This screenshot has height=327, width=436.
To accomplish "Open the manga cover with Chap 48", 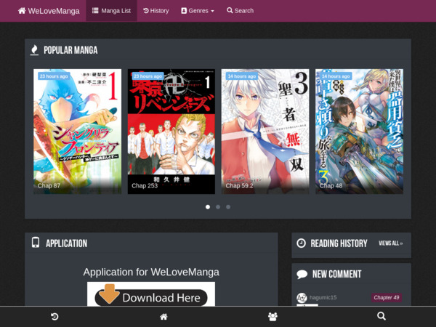I will 359,132.
